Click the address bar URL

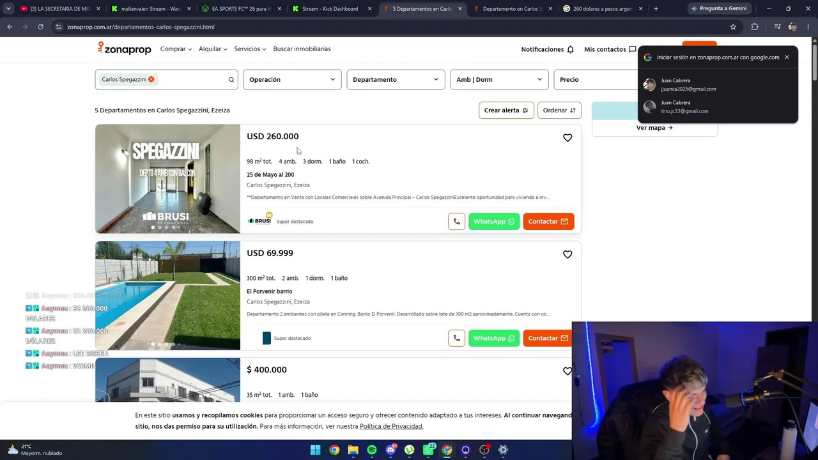click(x=141, y=27)
